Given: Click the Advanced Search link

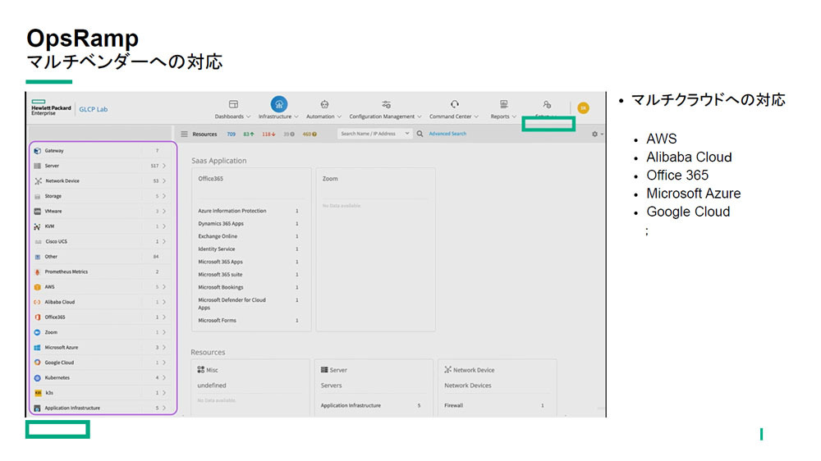Looking at the screenshot, I should point(447,134).
